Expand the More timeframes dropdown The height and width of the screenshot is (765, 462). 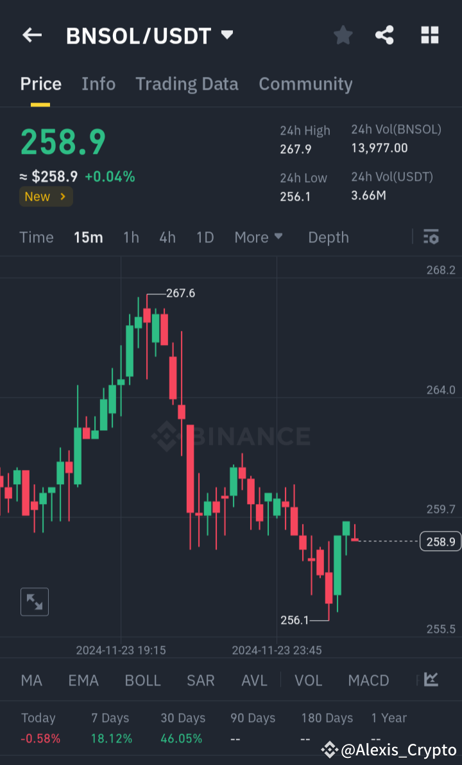point(258,237)
